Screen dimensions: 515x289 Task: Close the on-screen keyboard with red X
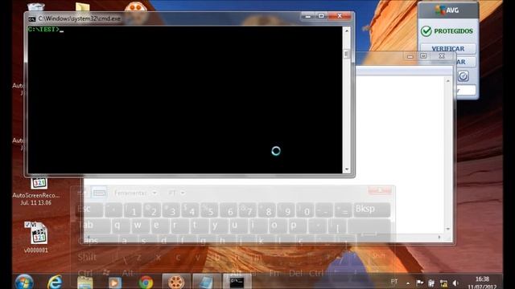[380, 190]
